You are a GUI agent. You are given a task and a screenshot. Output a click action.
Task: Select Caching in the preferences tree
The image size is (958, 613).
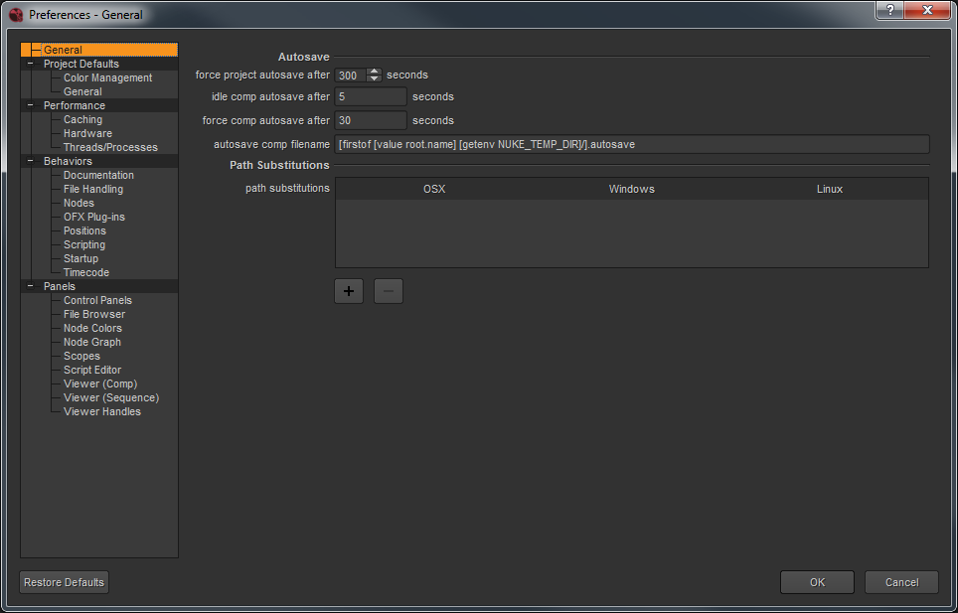(82, 119)
